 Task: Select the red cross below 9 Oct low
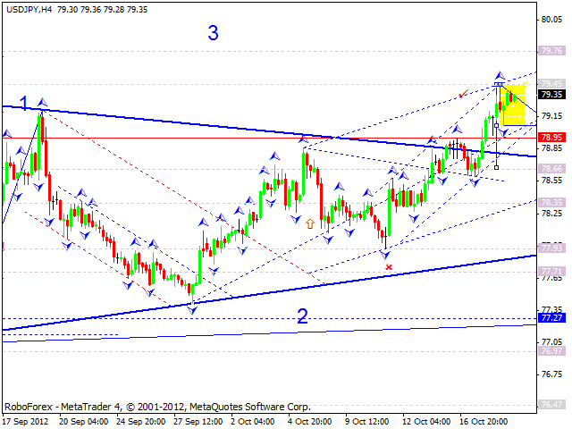click(388, 266)
